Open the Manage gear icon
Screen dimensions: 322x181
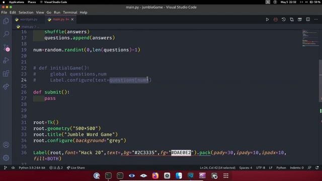pyautogui.click(x=6, y=158)
